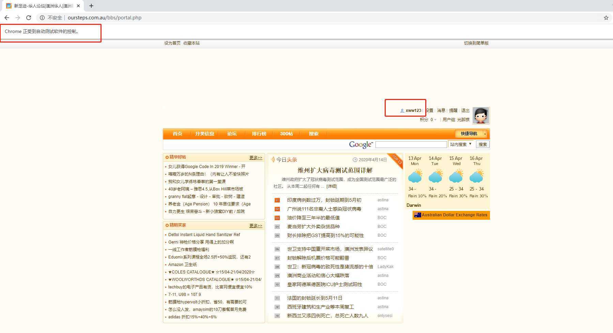Click the 搜索 search button
This screenshot has height=333, width=613.
click(483, 145)
